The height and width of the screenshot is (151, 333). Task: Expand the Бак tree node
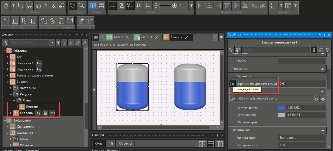pyautogui.click(x=8, y=57)
